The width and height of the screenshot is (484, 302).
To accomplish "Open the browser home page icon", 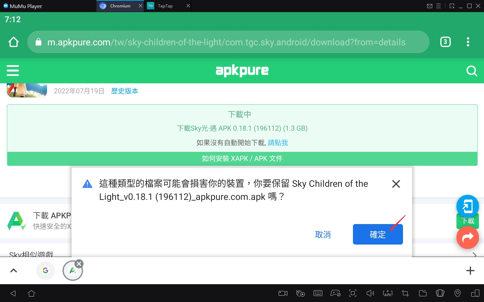I will point(13,42).
